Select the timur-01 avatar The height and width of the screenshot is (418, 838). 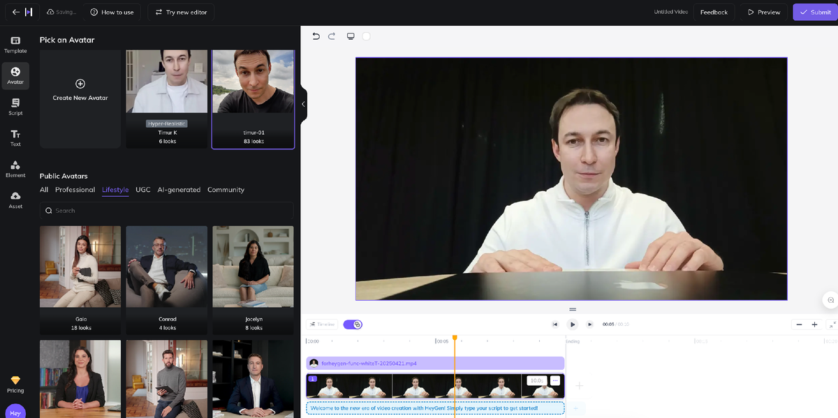(x=253, y=99)
